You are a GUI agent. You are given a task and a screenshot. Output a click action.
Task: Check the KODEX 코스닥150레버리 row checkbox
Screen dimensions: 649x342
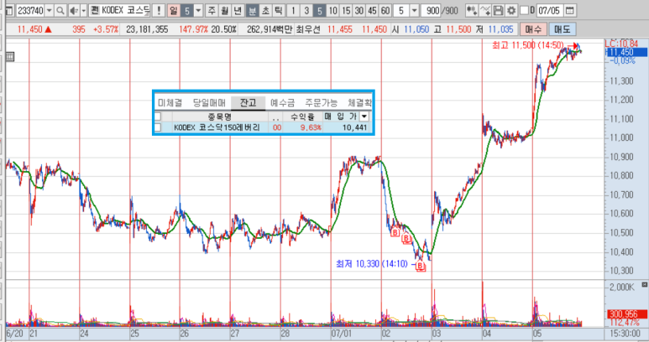tap(158, 127)
